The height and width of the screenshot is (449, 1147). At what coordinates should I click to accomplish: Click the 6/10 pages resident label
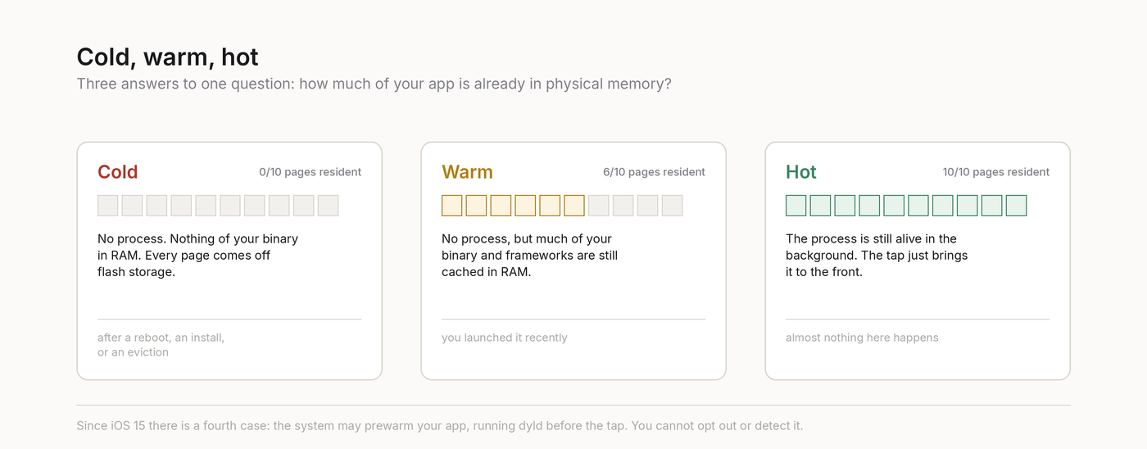pos(654,172)
